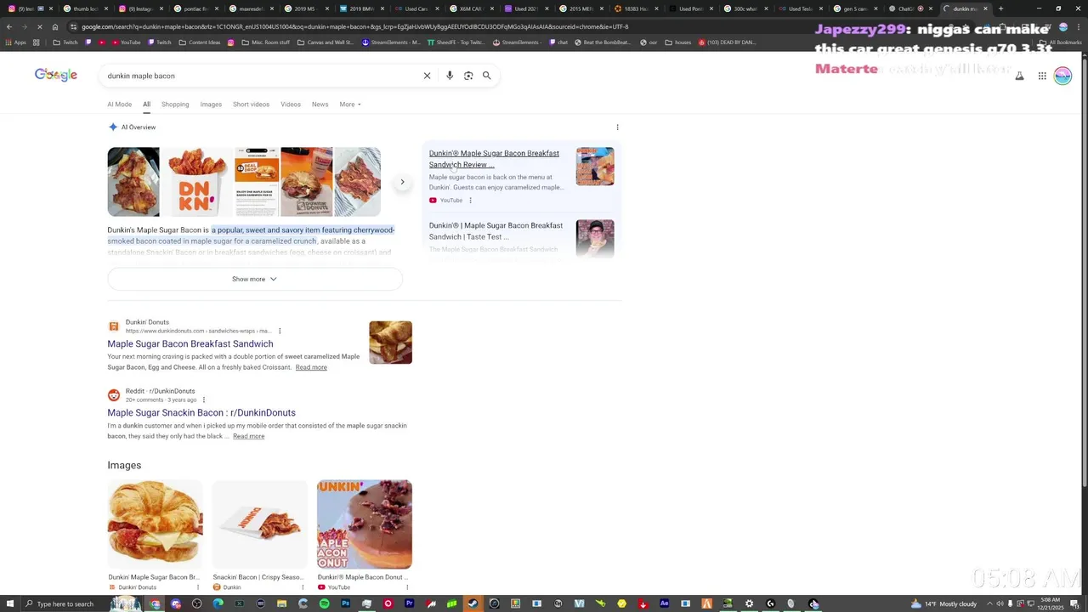Open All Bookmarks folder
1088x612 pixels.
[x=1060, y=42]
